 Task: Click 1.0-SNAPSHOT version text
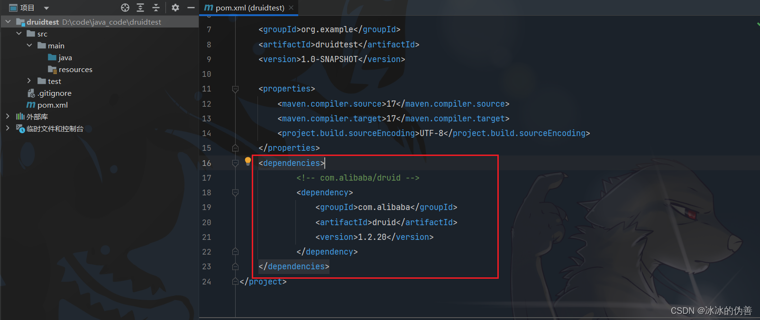tap(330, 59)
